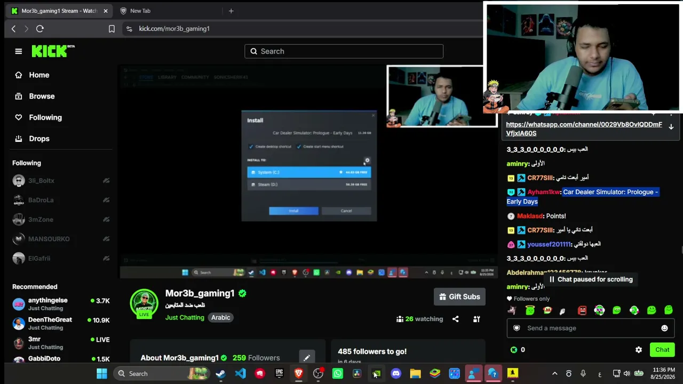
Task: Edit About section with pencil icon
Action: (307, 358)
